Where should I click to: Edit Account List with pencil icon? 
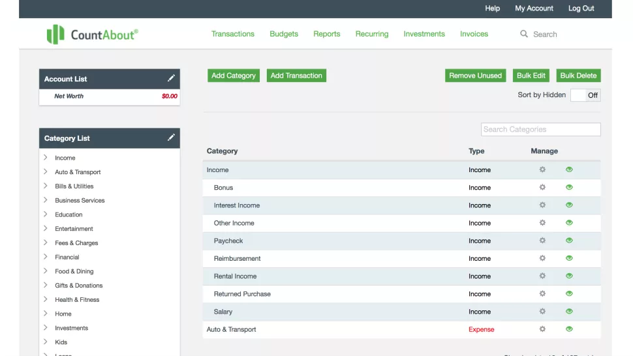(171, 78)
